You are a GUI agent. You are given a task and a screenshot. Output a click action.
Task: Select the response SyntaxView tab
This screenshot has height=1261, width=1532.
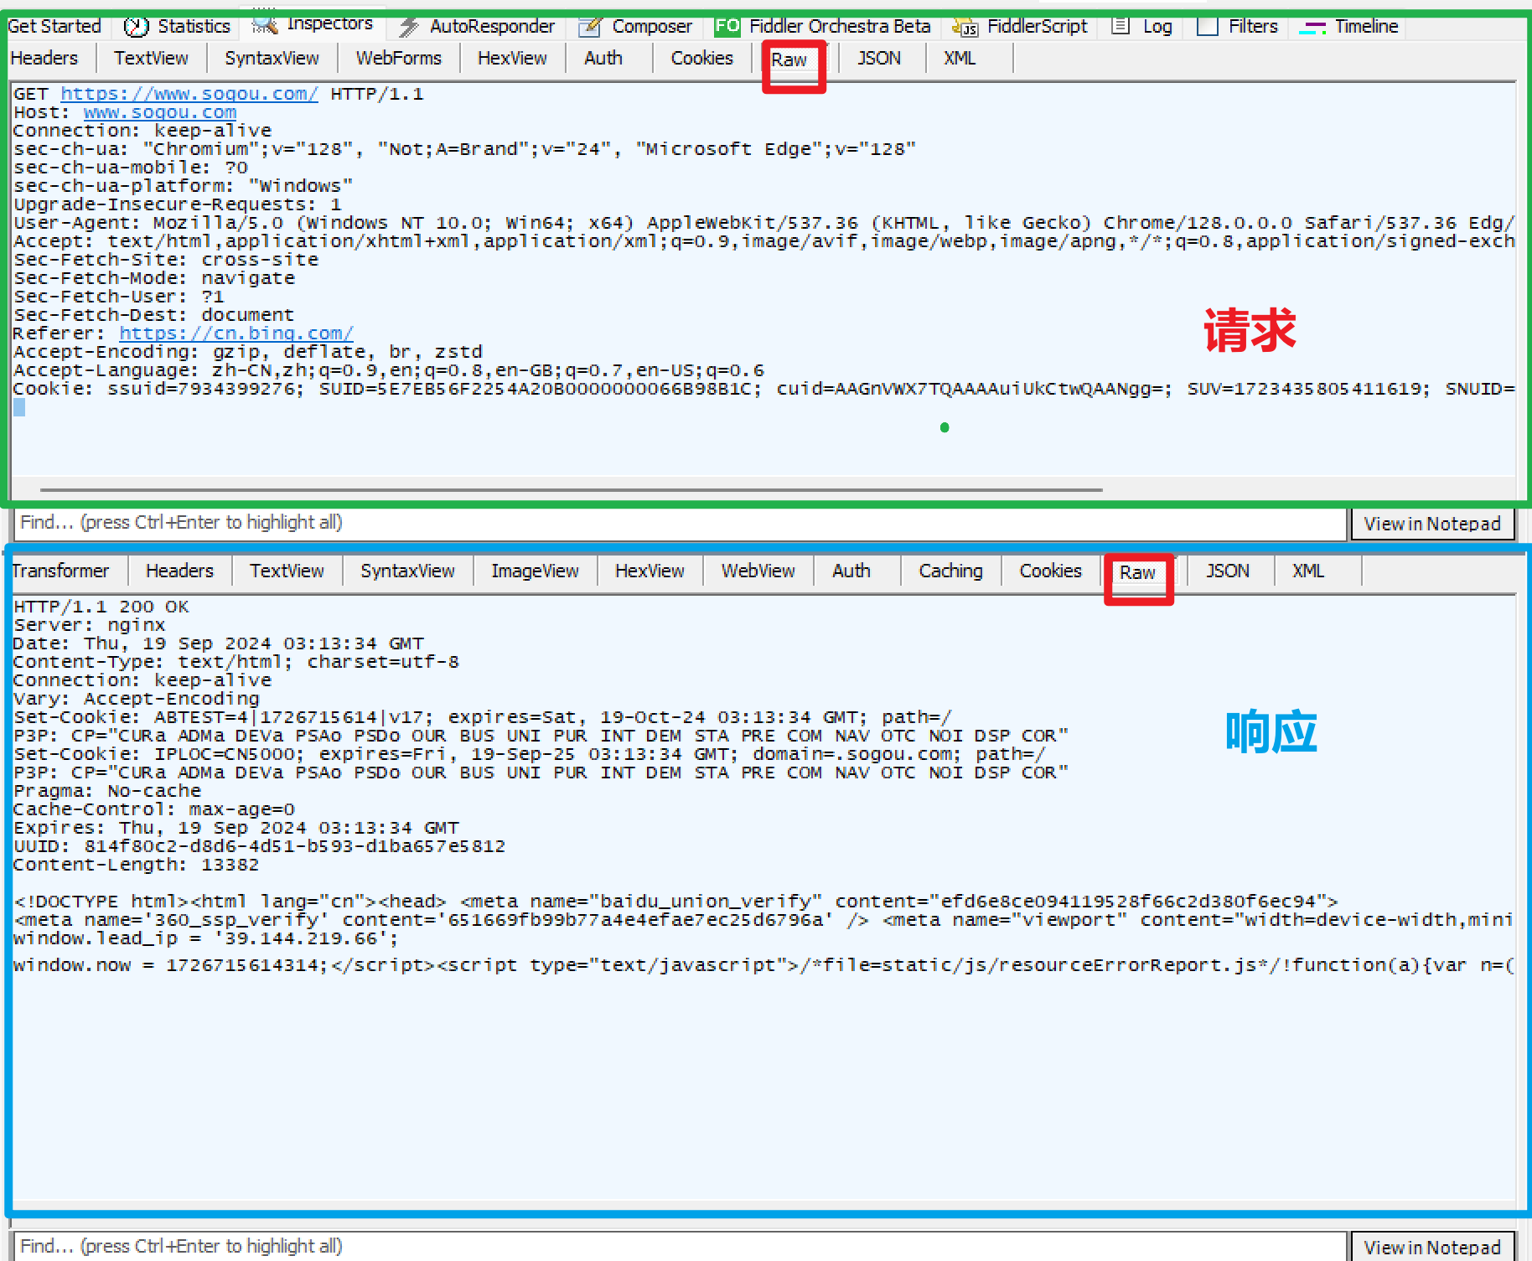[407, 571]
